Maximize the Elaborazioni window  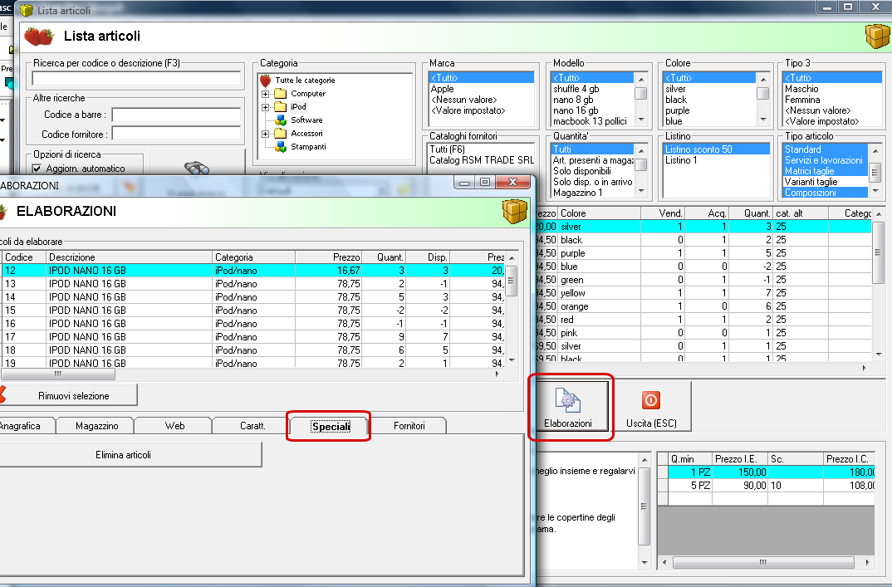click(x=485, y=182)
